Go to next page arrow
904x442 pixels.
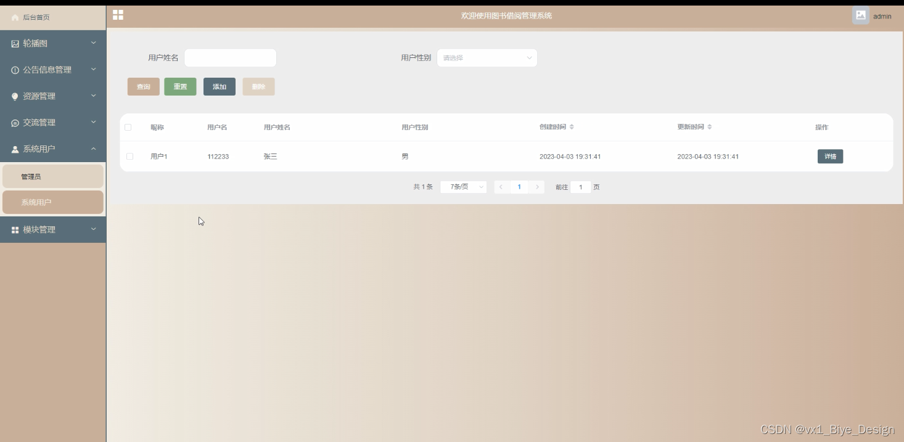[537, 187]
